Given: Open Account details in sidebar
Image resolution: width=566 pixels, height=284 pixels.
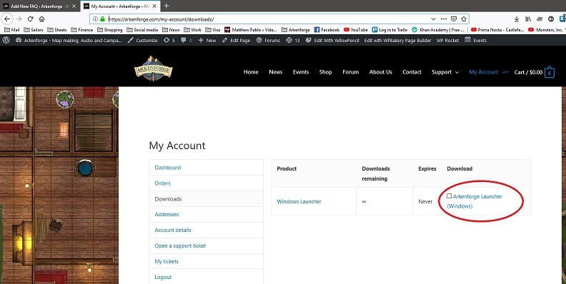Looking at the screenshot, I should (x=173, y=230).
